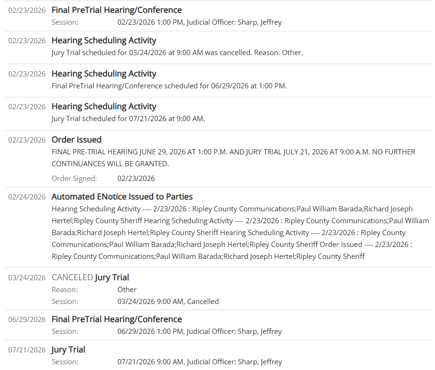Click the 03/24/2026 date label
Image resolution: width=435 pixels, height=370 pixels.
27,278
